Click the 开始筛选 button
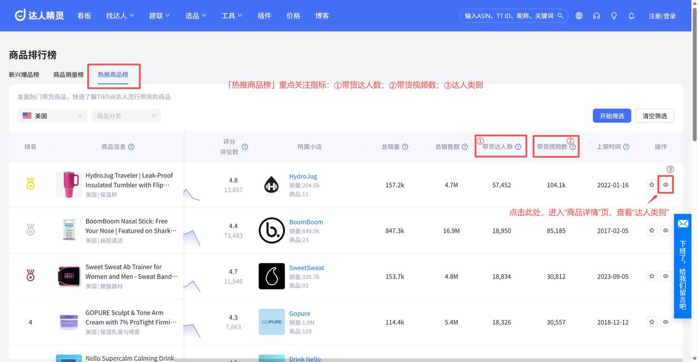The height and width of the screenshot is (362, 698). pos(612,116)
